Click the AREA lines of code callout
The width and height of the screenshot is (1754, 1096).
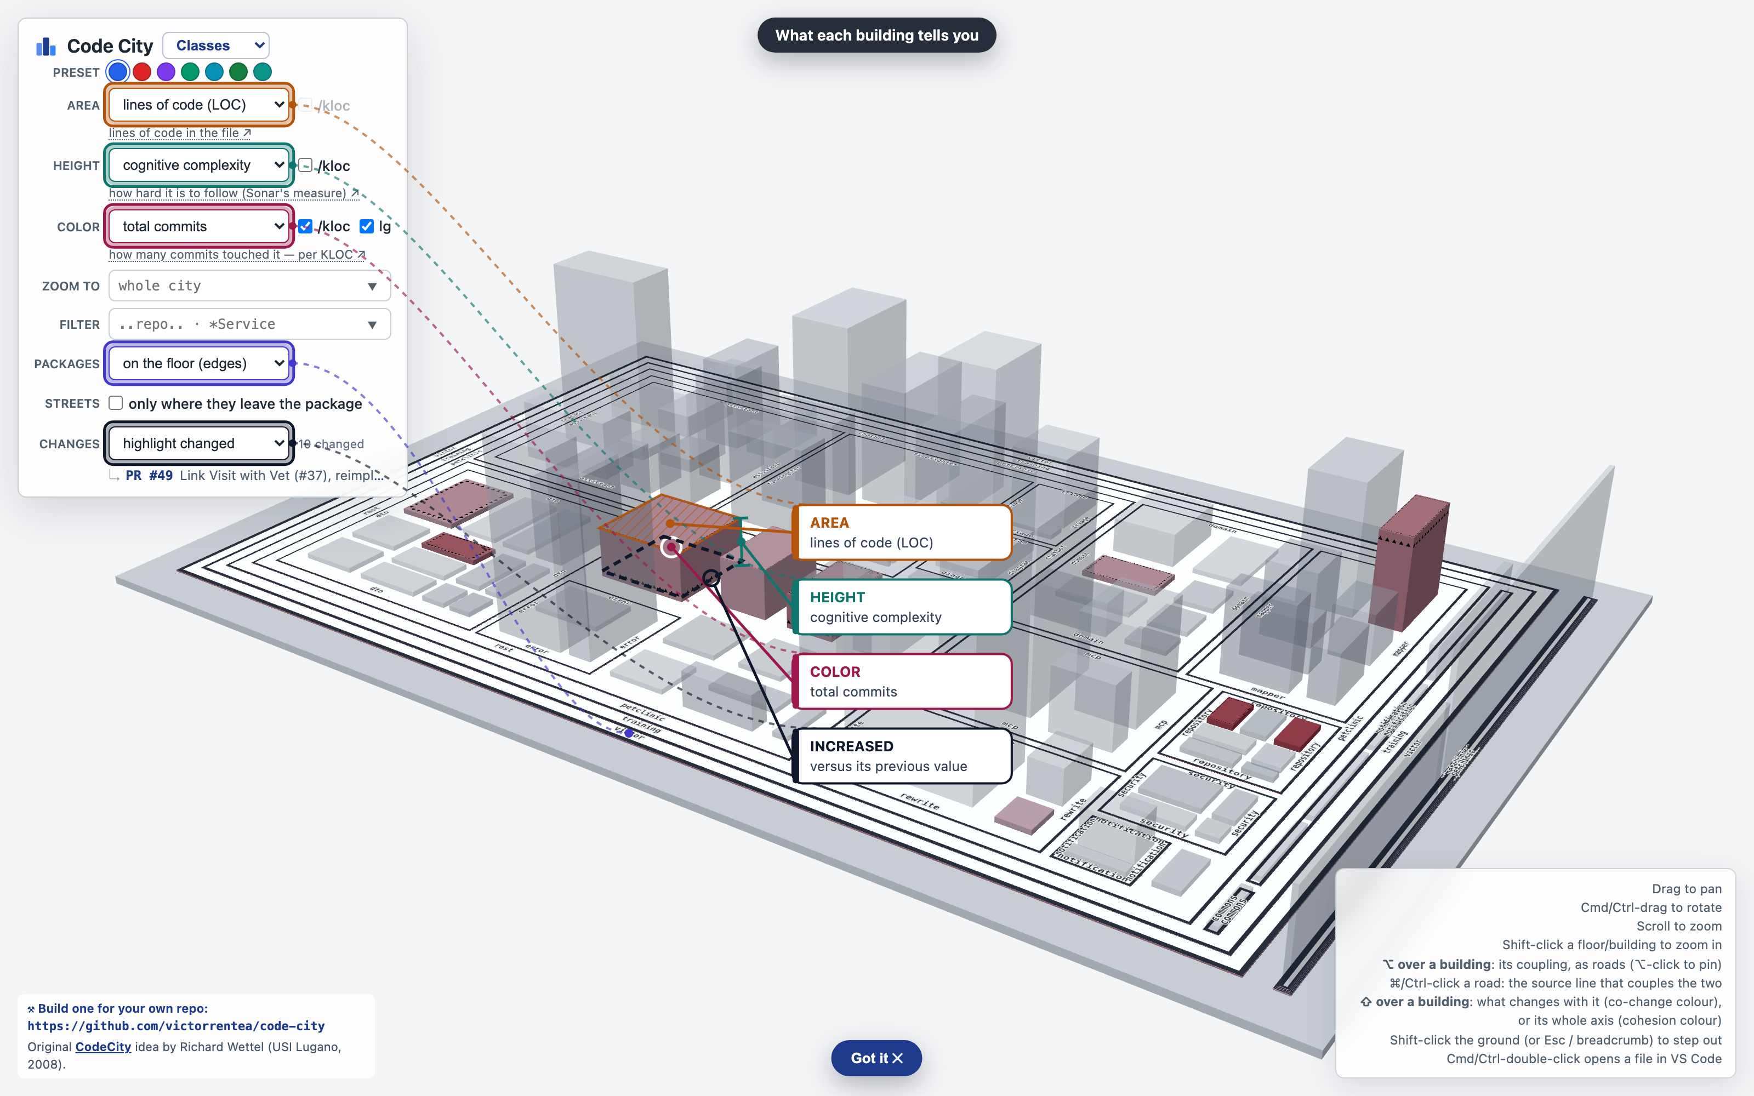pyautogui.click(x=902, y=532)
